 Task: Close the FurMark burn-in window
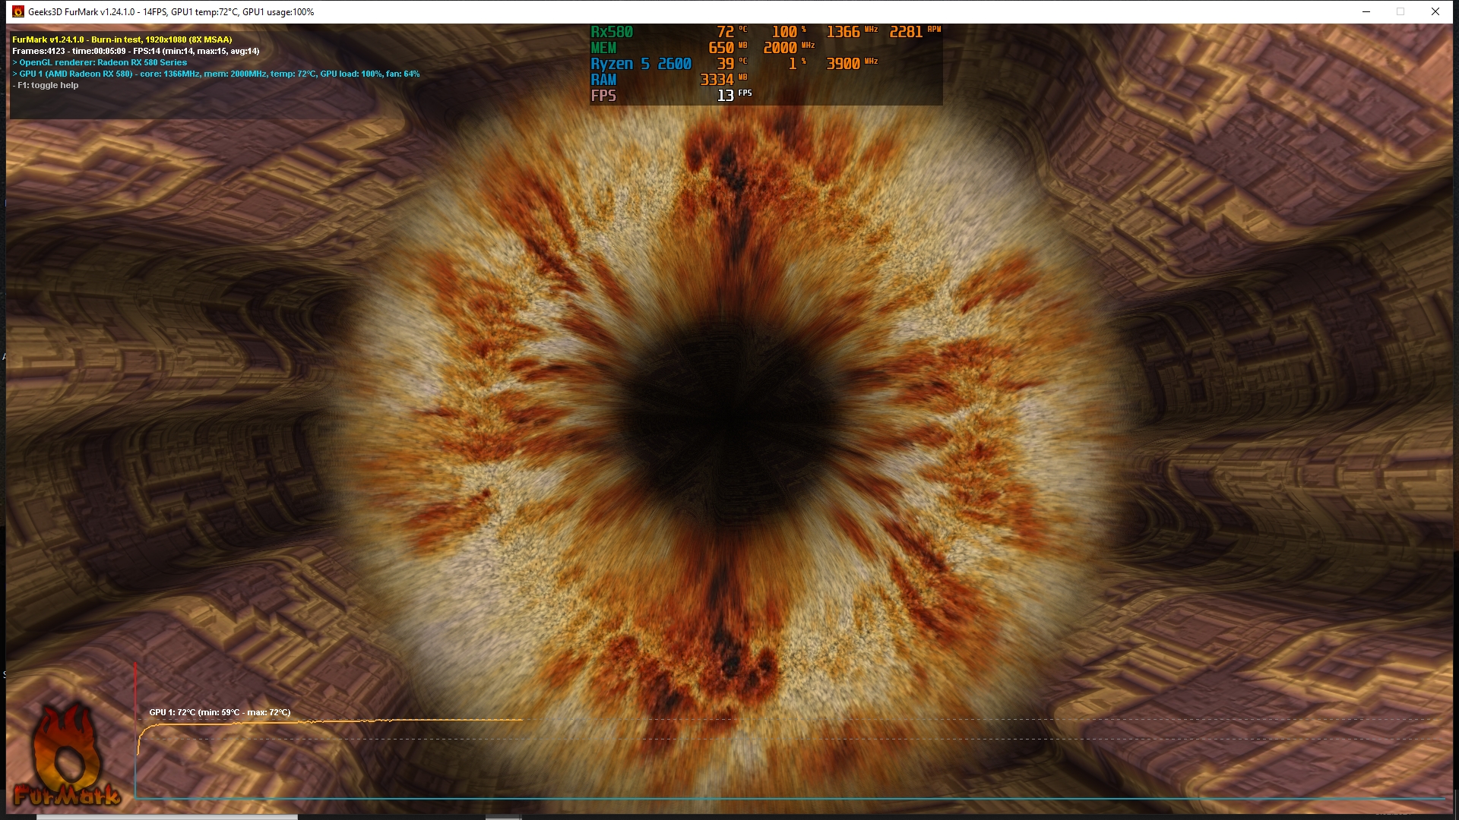pos(1435,11)
